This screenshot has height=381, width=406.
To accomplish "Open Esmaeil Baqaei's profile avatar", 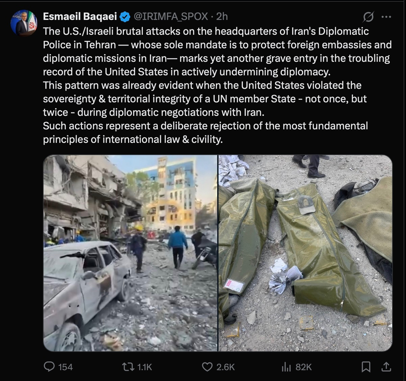I will click(x=24, y=23).
